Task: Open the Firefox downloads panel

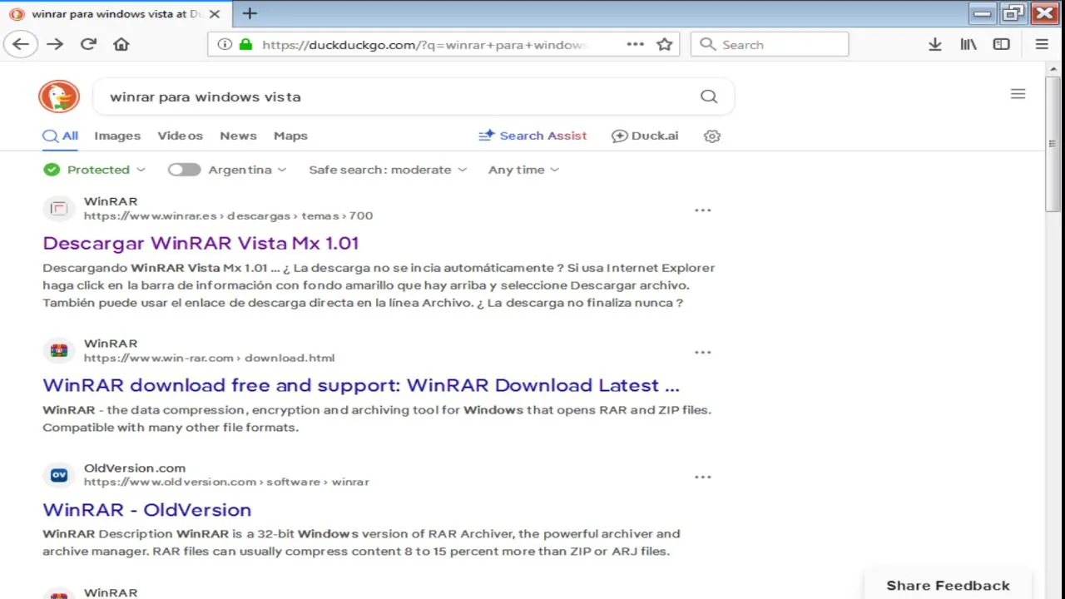Action: 935,45
